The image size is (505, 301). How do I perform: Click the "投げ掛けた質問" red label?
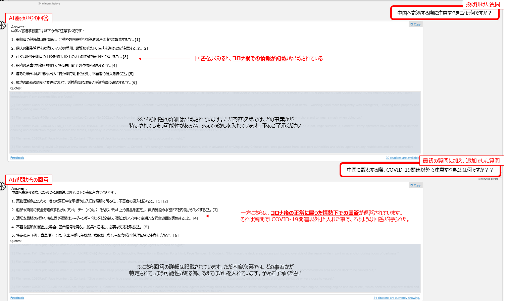click(483, 4)
